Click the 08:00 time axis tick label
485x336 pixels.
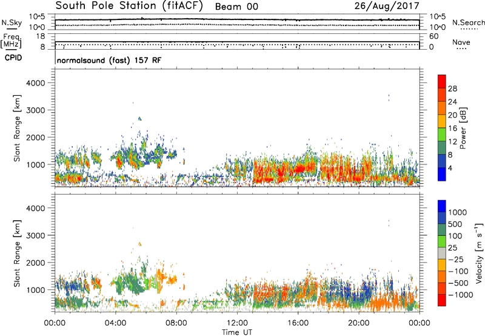(176, 323)
